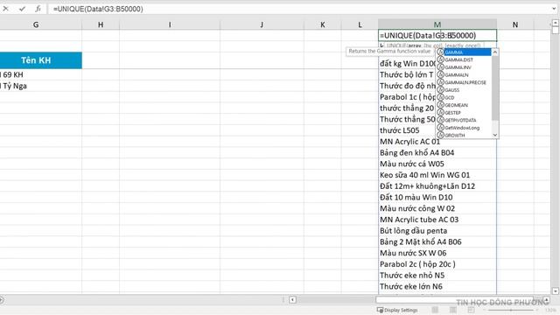Select column G header

click(36, 24)
